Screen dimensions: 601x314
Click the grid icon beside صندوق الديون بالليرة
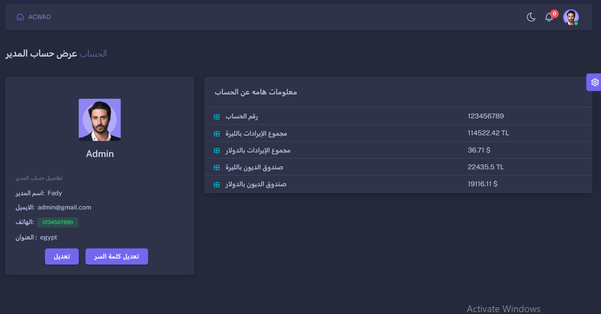point(217,167)
